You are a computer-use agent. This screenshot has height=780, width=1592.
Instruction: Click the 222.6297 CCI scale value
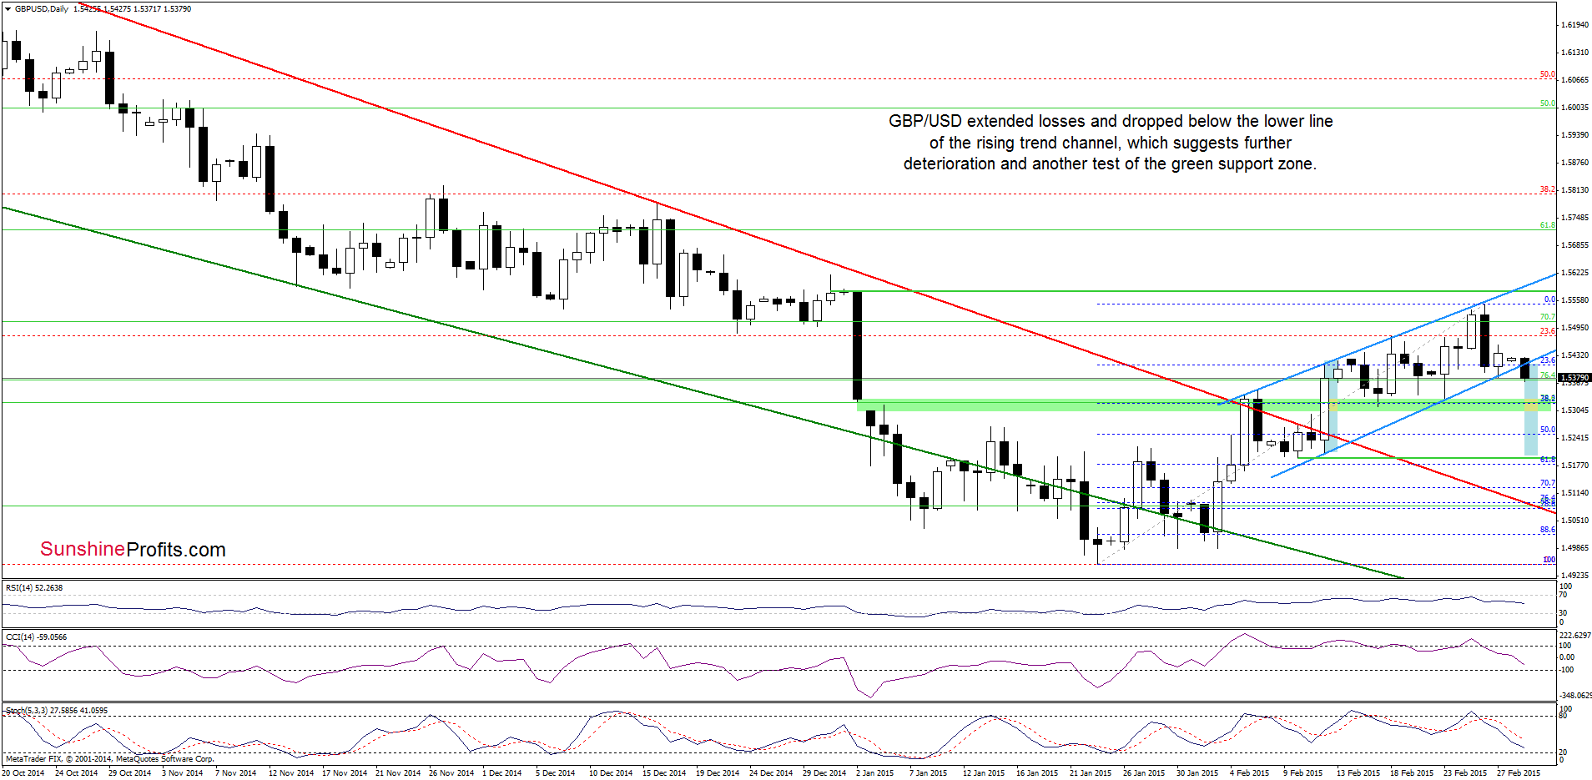pos(1575,636)
